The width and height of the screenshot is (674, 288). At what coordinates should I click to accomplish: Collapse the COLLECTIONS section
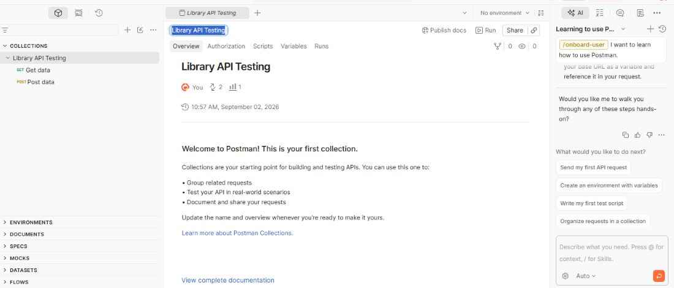click(5, 45)
